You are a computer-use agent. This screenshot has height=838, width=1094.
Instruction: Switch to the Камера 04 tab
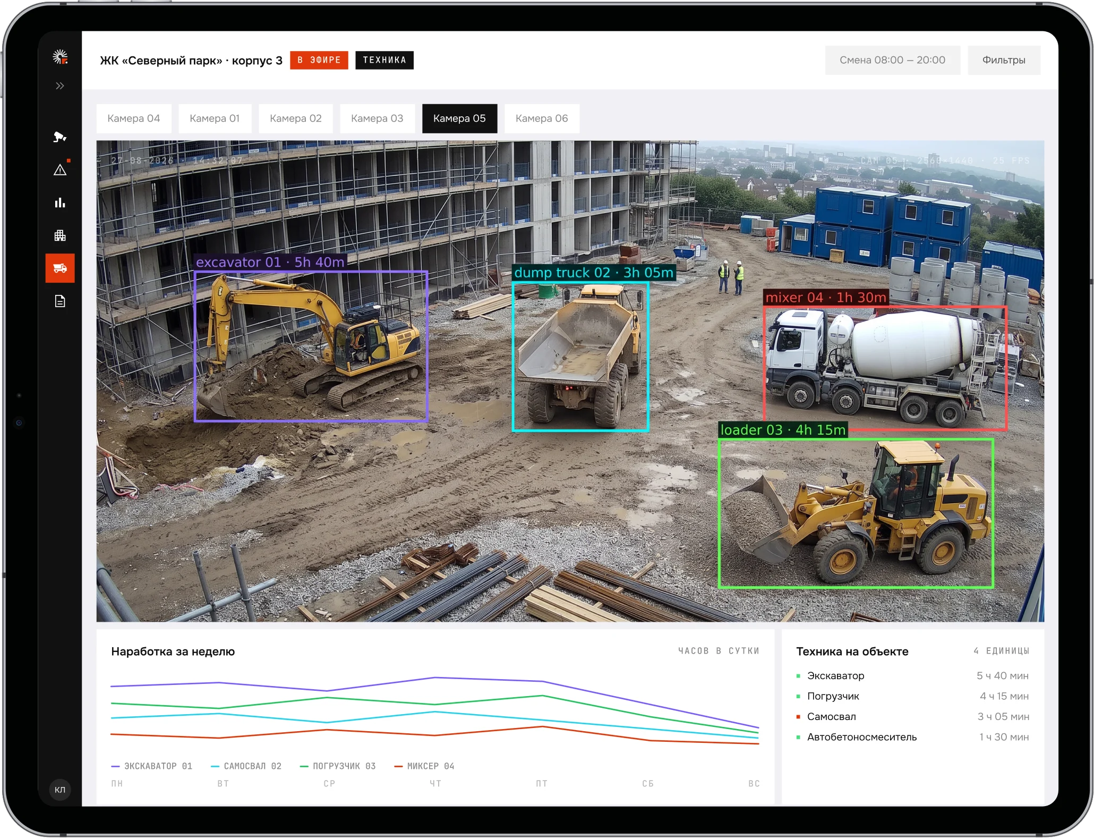pyautogui.click(x=134, y=118)
